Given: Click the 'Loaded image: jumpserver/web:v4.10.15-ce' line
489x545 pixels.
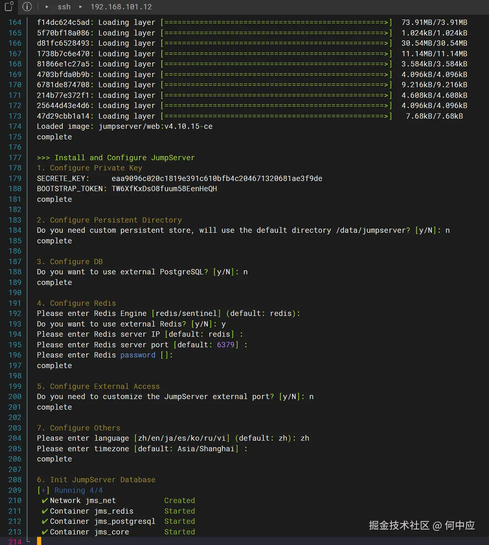Looking at the screenshot, I should tap(125, 126).
